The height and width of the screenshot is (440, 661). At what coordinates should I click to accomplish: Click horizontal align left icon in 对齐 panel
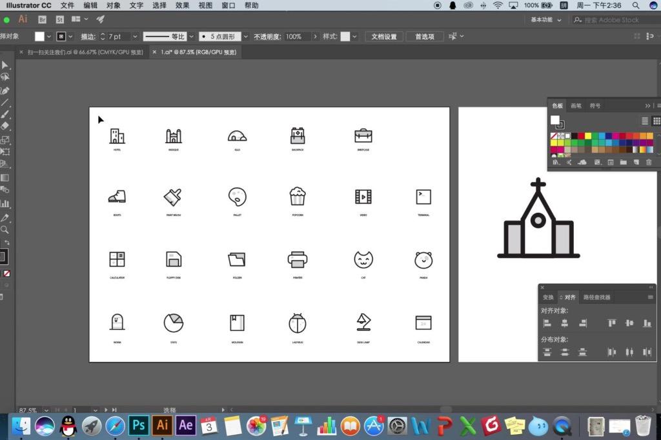pos(547,323)
